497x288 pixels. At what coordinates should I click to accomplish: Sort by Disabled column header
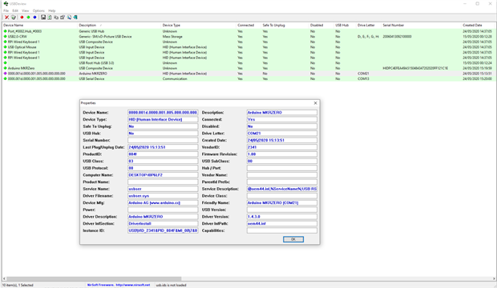click(321, 25)
